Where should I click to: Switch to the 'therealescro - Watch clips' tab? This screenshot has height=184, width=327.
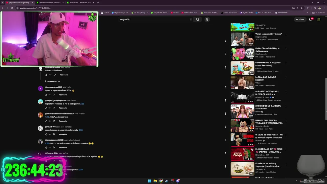80,3
